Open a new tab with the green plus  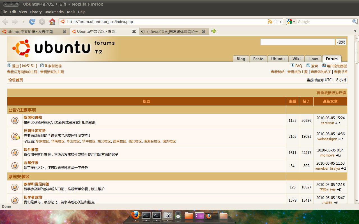pyautogui.click(x=214, y=31)
